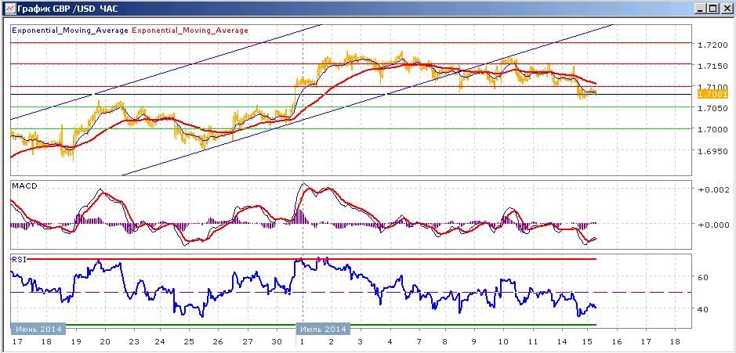Maximize the GBP/USD chart window

712,9
